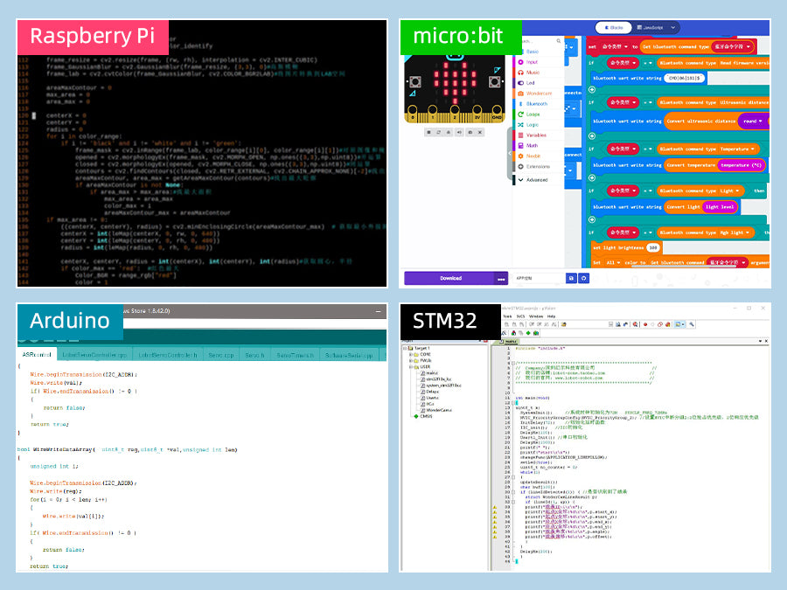
Task: Click the light brightness value 100
Action: [653, 248]
